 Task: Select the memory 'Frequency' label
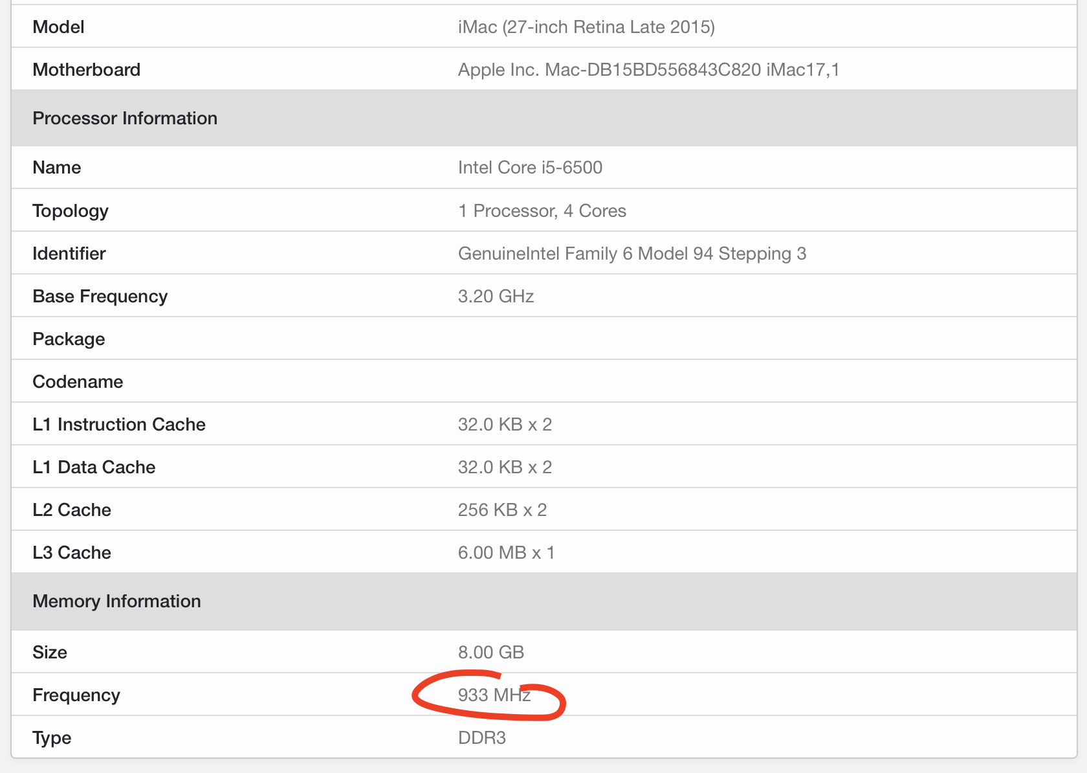click(76, 695)
